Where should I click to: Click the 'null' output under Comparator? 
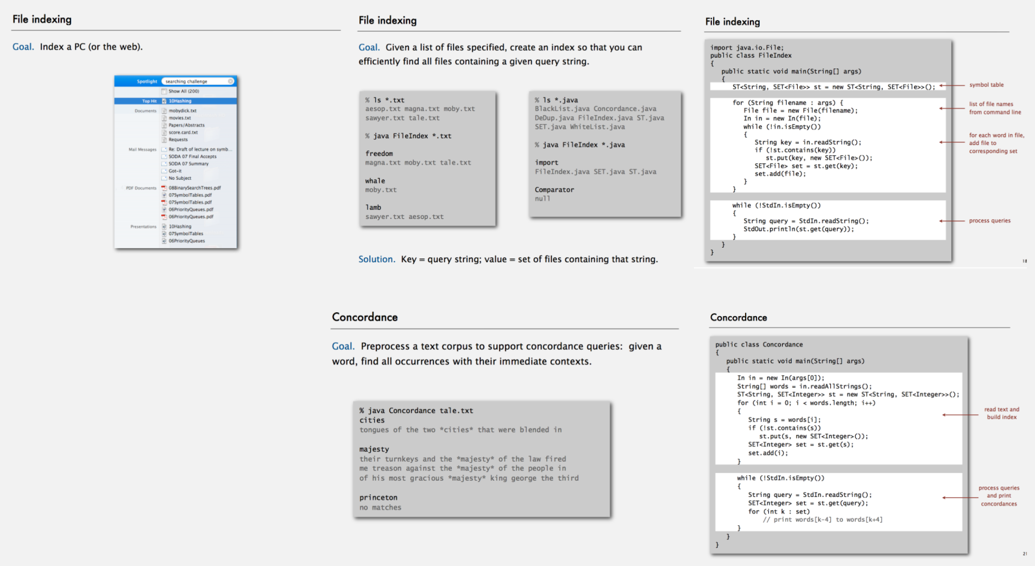tap(542, 199)
